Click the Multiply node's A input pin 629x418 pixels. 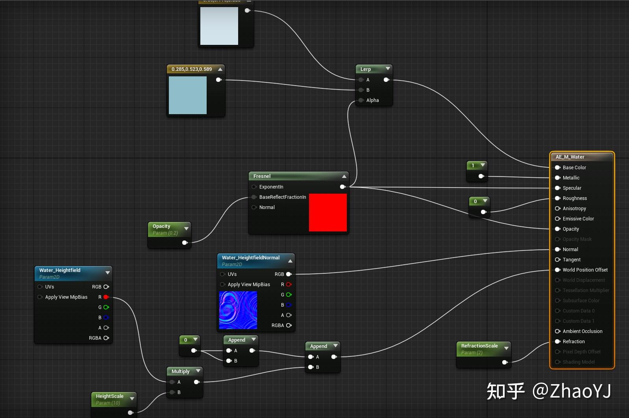tap(172, 382)
